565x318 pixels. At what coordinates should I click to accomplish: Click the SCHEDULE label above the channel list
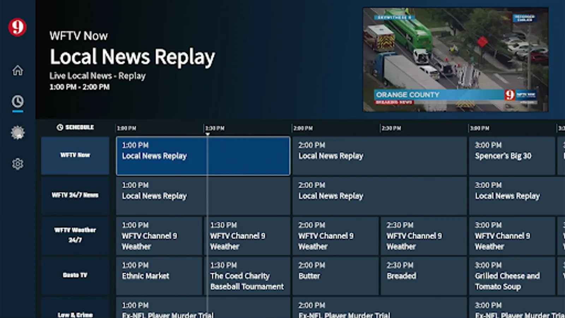coord(79,127)
